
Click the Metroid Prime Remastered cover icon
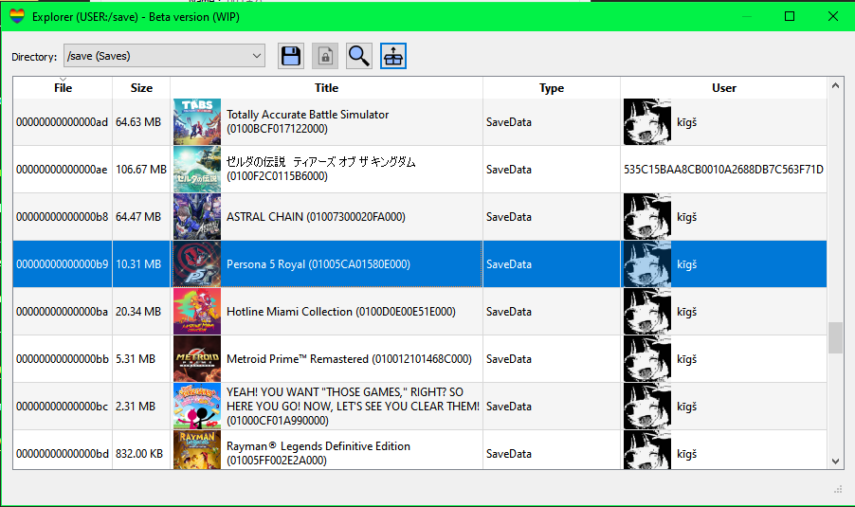[197, 359]
